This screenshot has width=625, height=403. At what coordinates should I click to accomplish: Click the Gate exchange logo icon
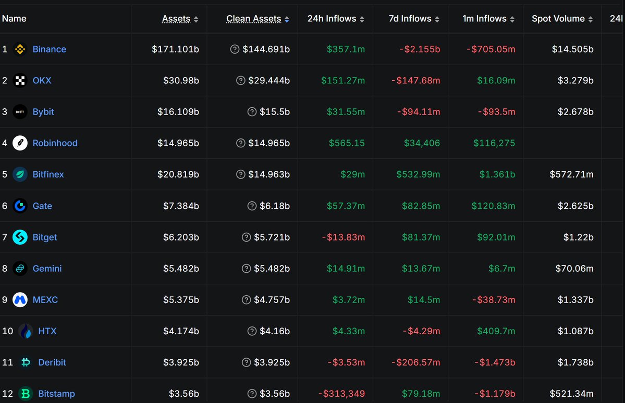point(20,206)
